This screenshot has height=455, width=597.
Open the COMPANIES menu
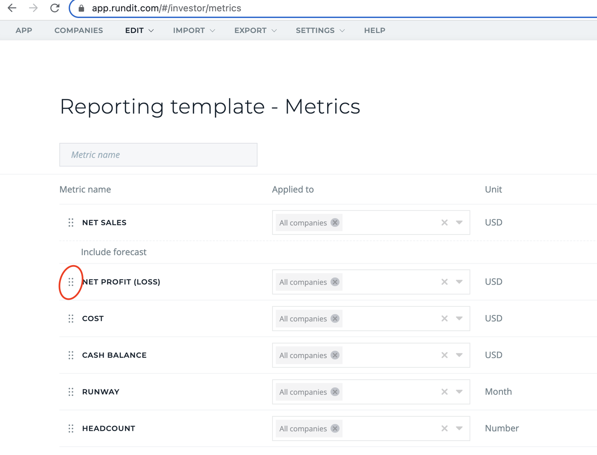(x=79, y=30)
